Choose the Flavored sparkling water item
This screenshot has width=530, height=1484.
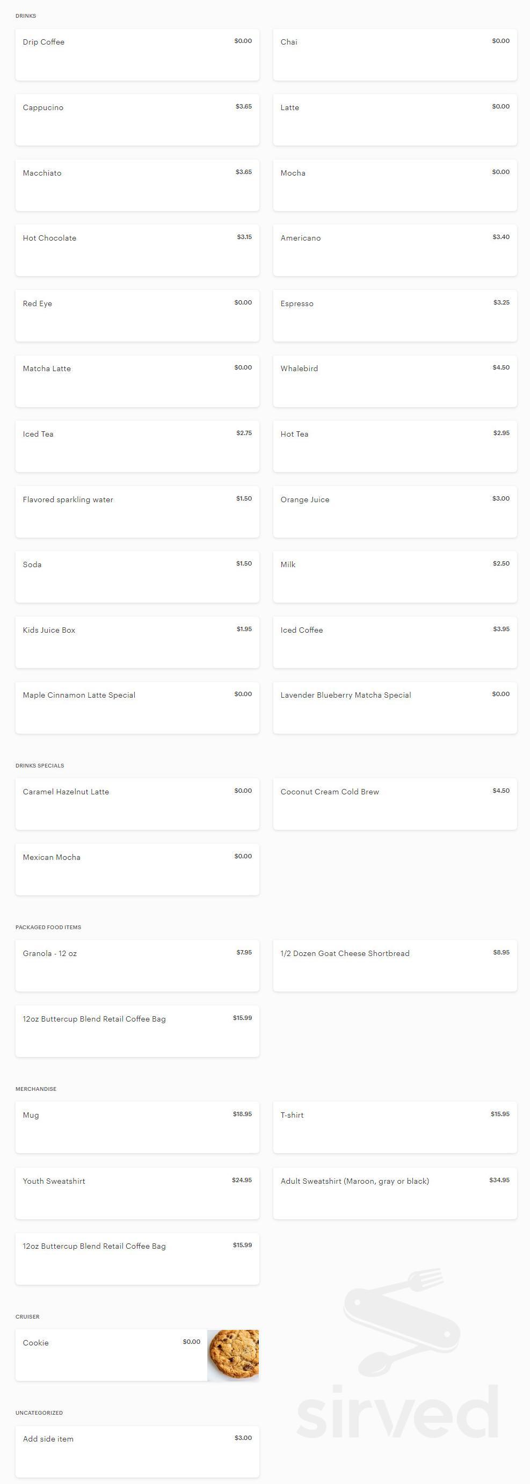tap(137, 512)
